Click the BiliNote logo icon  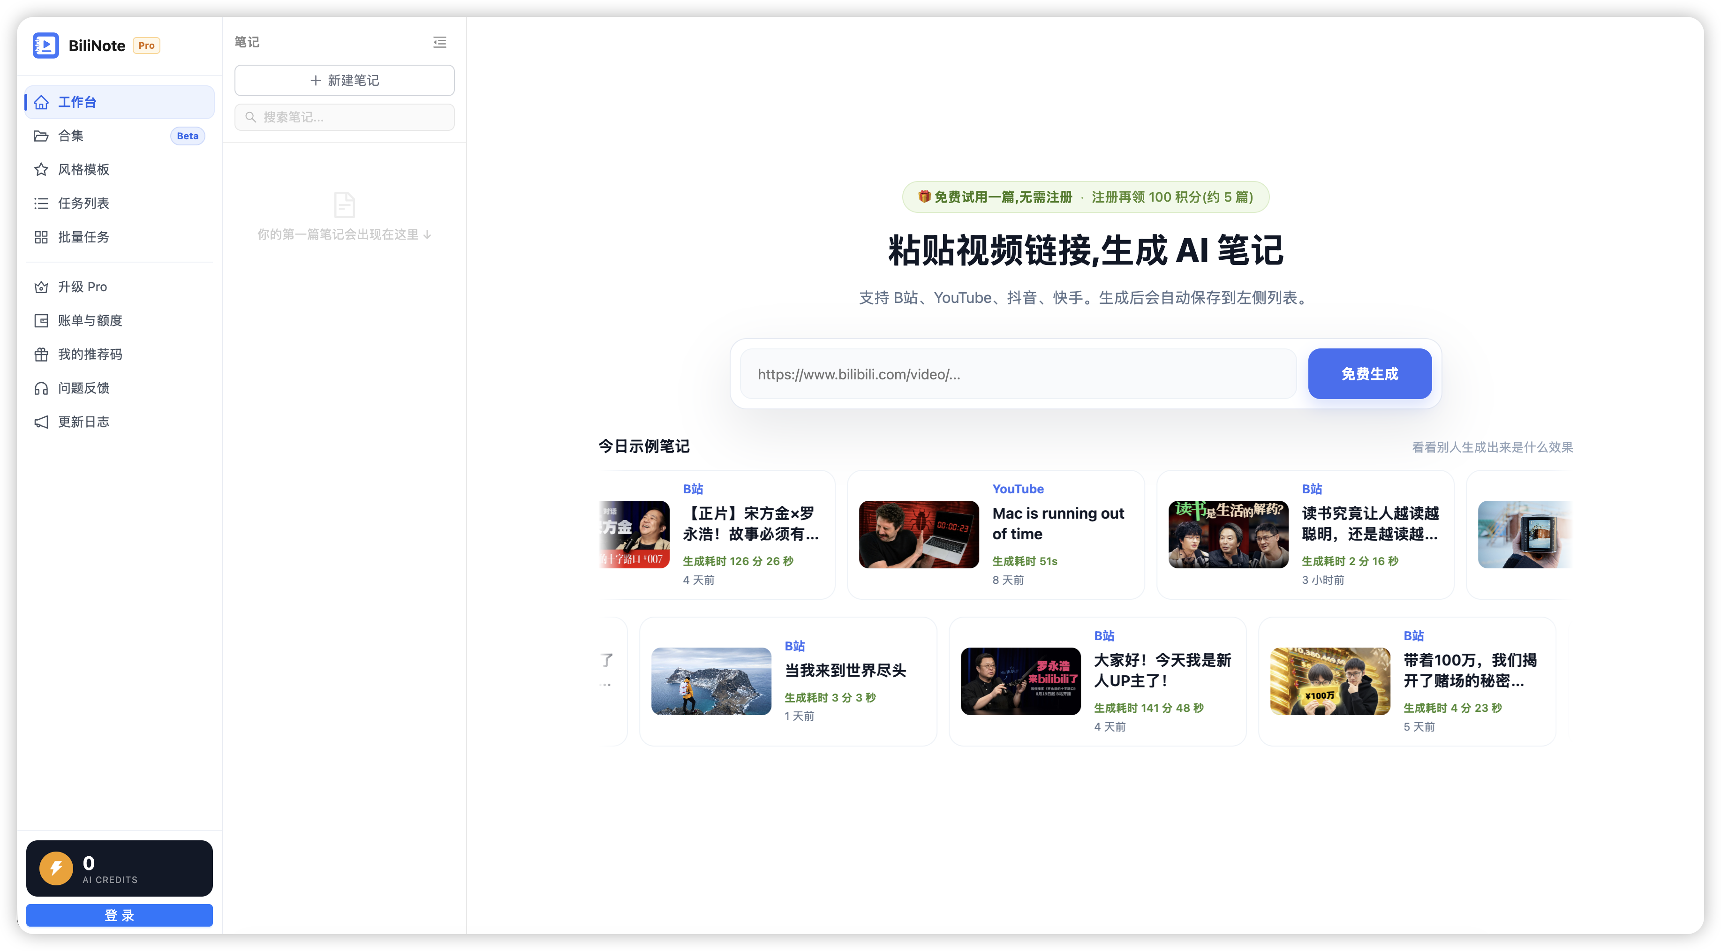pyautogui.click(x=45, y=45)
